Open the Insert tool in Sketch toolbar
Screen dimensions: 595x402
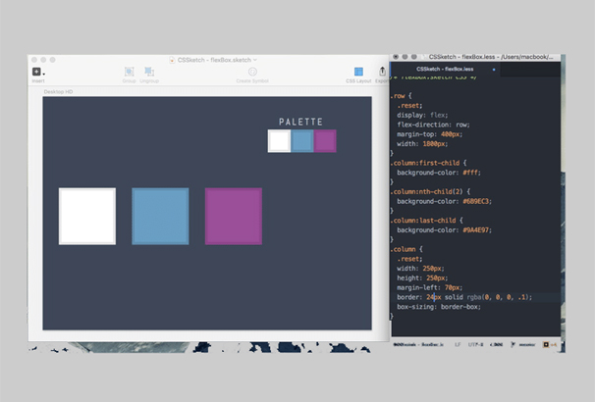pos(36,72)
